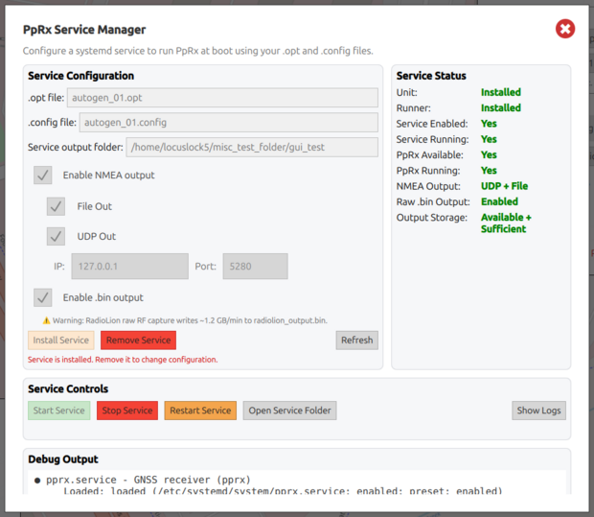Click the 'Loaded: loaded' debug output line
The width and height of the screenshot is (594, 517).
[283, 491]
